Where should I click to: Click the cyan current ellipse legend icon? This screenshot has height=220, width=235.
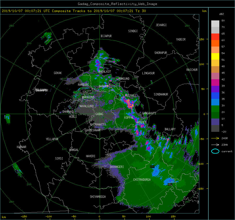pyautogui.click(x=215, y=151)
